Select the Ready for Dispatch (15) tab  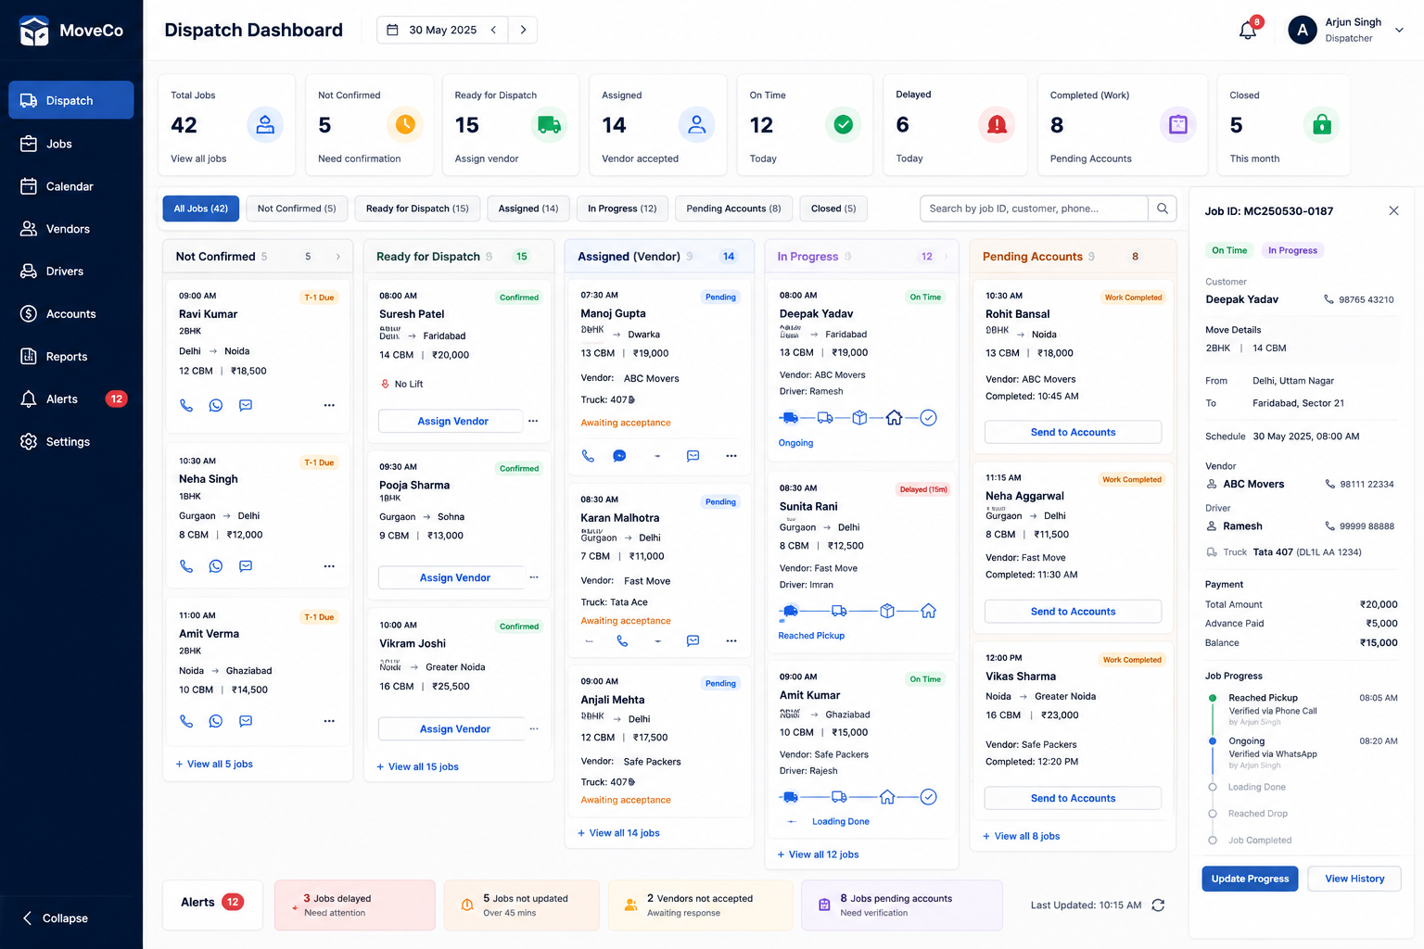point(417,209)
